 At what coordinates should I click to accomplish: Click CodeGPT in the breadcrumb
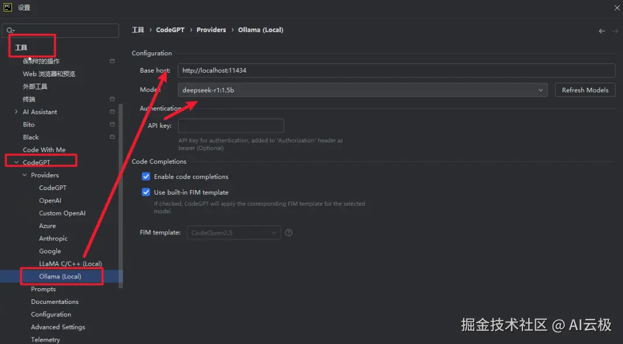click(x=170, y=30)
